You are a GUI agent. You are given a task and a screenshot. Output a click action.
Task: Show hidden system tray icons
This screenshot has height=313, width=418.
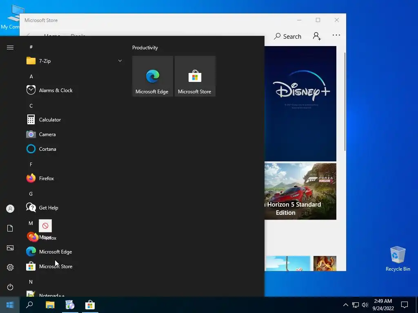tap(345, 305)
